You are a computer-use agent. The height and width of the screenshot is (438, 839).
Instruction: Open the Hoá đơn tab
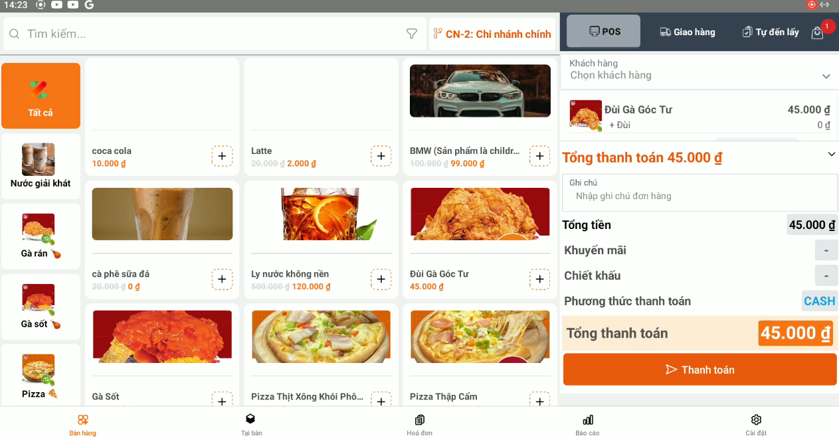tap(419, 425)
